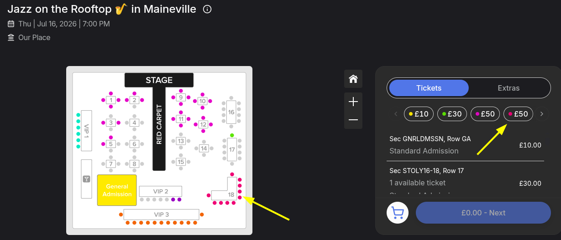Click the info icon beside event title
Screen dimensions: 561x240
pos(207,9)
